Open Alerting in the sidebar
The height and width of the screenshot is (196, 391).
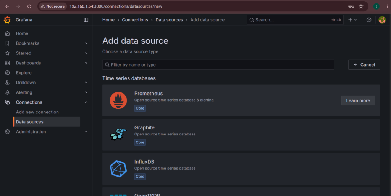[x=24, y=92]
